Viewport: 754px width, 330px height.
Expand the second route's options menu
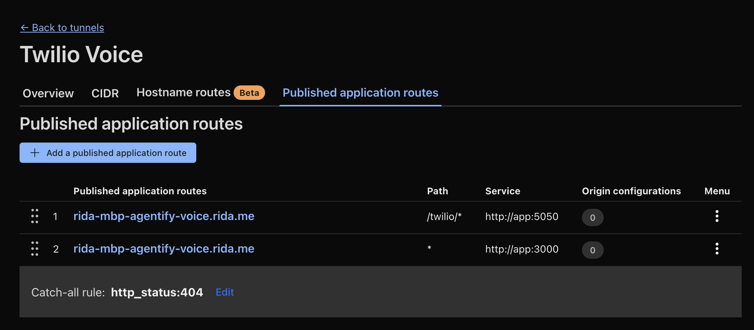coord(717,249)
